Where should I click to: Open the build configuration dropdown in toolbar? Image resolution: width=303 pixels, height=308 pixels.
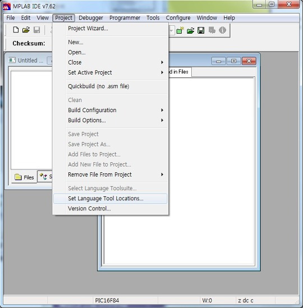coord(171,30)
